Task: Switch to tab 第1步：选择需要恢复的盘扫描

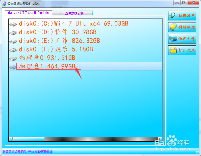Action: (28, 13)
